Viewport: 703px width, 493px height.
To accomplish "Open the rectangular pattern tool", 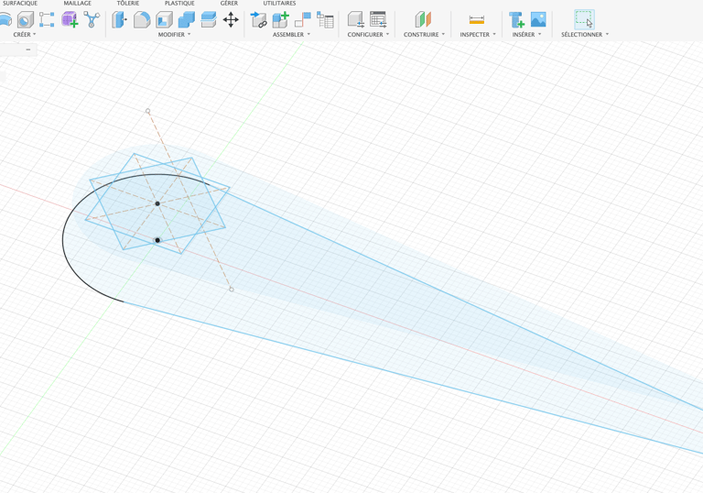I will pyautogui.click(x=47, y=20).
